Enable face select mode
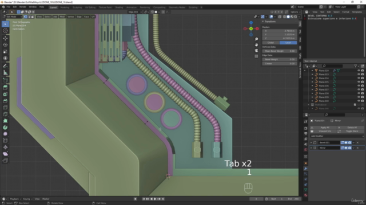Viewport: 366px width, 205px height. point(33,17)
